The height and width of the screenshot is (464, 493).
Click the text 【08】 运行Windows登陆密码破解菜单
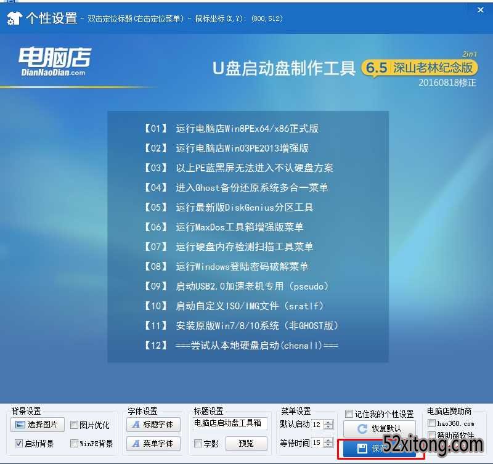pos(226,267)
